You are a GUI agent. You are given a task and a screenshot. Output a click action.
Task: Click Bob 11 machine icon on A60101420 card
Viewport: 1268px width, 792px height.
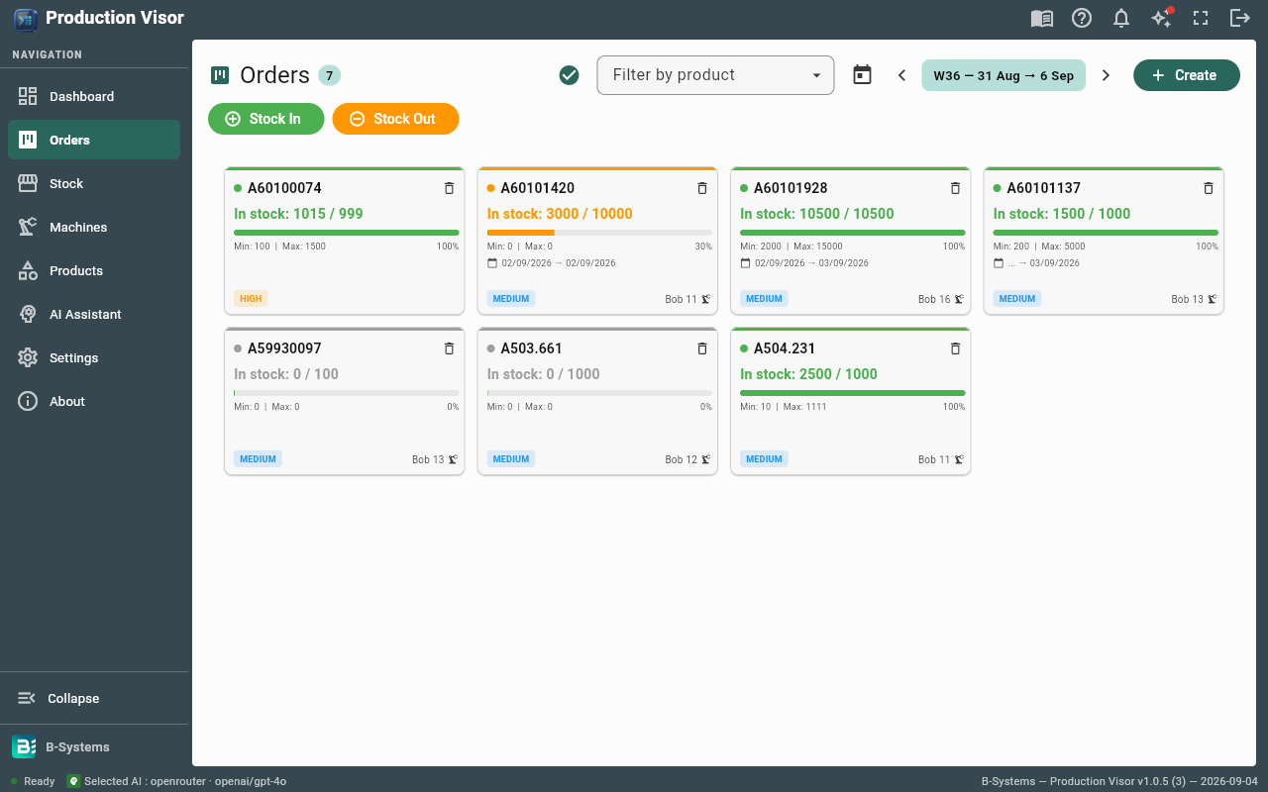[x=706, y=299]
